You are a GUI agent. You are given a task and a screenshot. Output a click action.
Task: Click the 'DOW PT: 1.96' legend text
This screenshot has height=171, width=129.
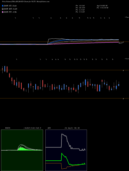click(x=10, y=12)
